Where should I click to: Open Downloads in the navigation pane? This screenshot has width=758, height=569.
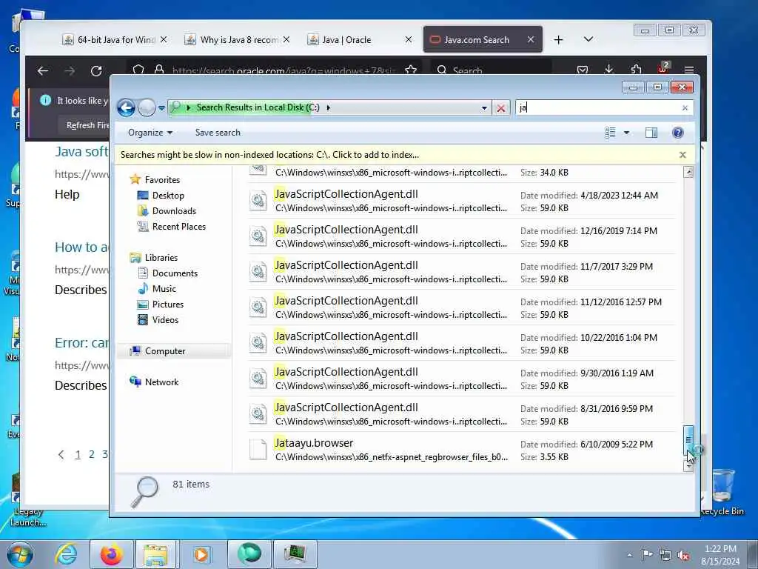pyautogui.click(x=174, y=211)
